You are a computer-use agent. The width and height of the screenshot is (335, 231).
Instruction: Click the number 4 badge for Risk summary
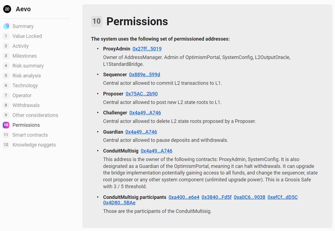pyautogui.click(x=6, y=66)
